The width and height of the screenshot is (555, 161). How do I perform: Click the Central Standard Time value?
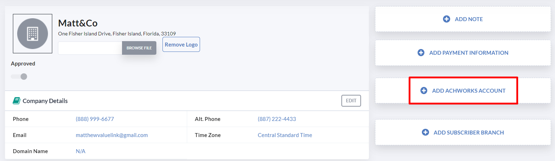(285, 135)
